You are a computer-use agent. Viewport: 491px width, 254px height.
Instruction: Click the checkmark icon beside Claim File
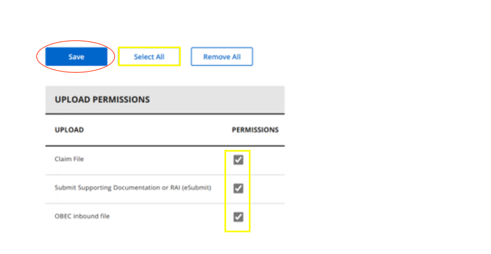tap(238, 160)
